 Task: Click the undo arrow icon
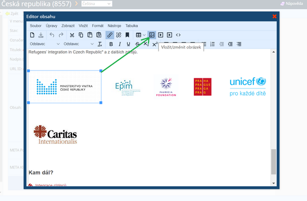point(52,35)
